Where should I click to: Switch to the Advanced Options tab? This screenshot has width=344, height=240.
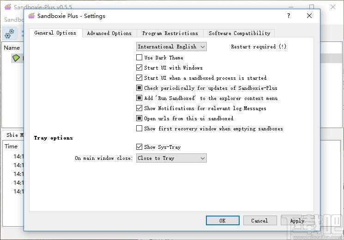click(x=109, y=33)
